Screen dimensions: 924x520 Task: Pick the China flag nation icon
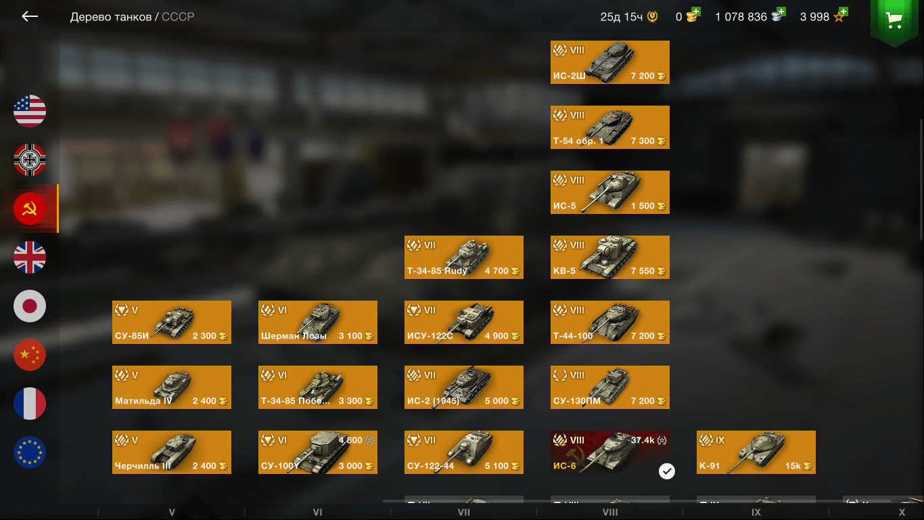tap(30, 355)
